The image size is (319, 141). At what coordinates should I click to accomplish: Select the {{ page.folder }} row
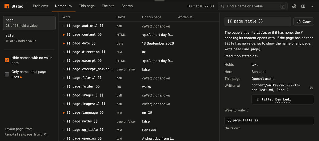click(139, 87)
